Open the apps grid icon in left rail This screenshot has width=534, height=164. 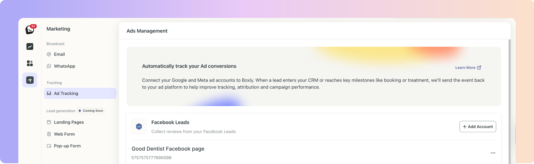coord(30,63)
